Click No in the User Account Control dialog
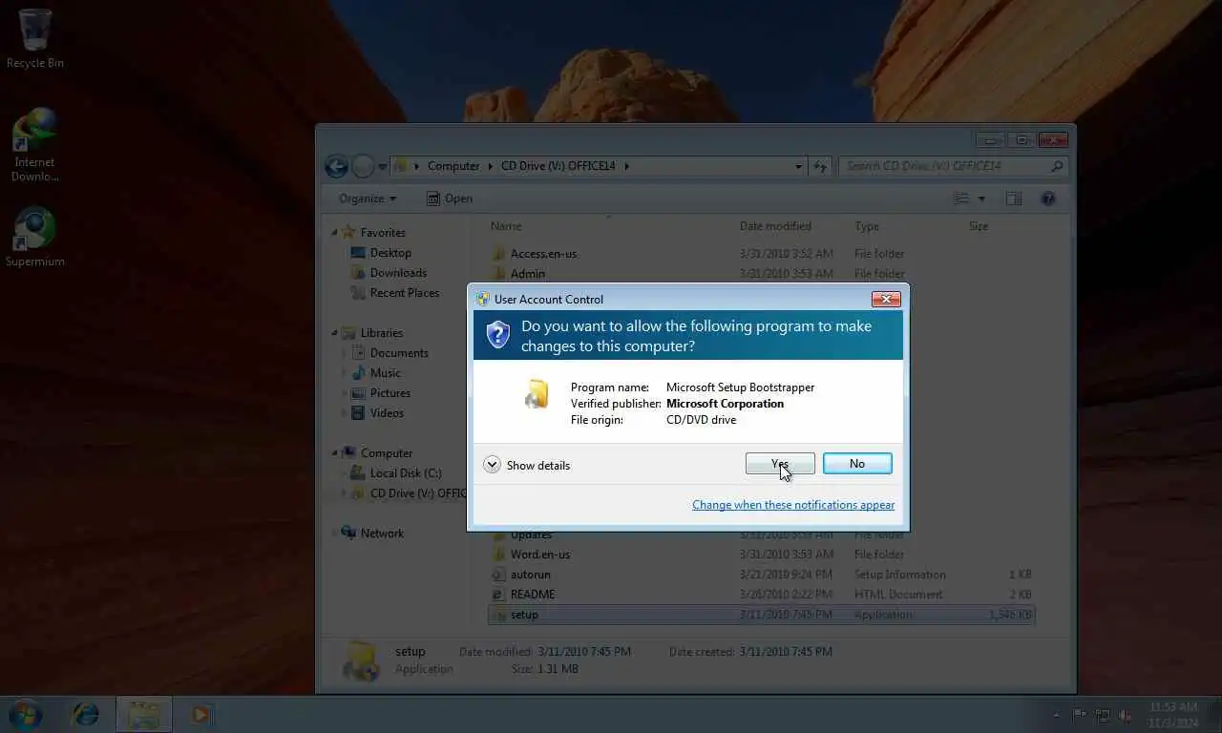 (857, 464)
